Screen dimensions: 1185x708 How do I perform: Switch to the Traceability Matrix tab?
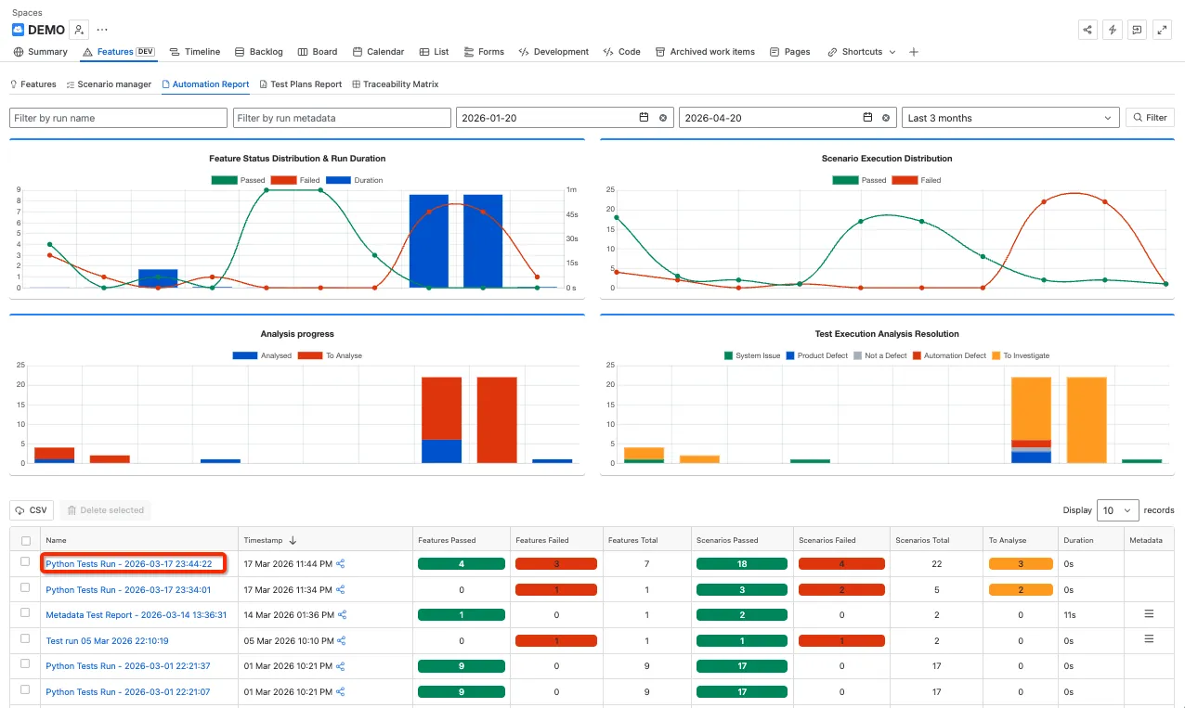pos(395,84)
